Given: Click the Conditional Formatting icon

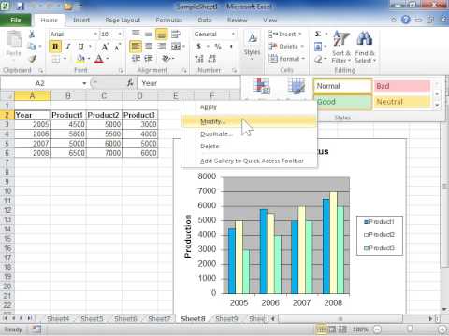Looking at the screenshot, I should click(x=261, y=86).
